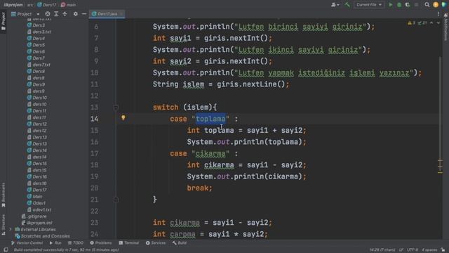Click Select Opened File target icon

48,14
